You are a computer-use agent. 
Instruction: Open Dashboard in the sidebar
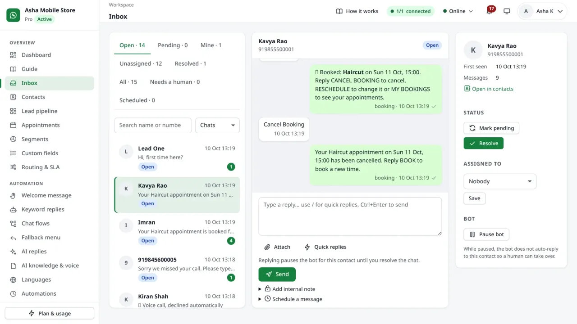coord(50,55)
